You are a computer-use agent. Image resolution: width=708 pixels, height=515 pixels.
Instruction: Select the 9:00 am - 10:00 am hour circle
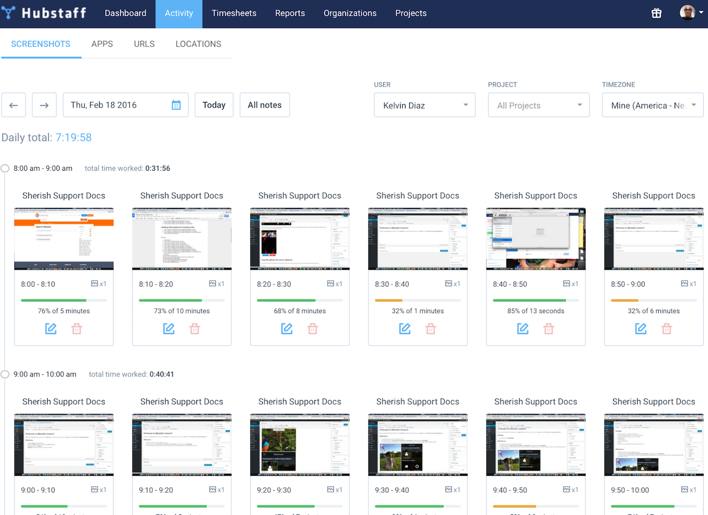click(5, 374)
